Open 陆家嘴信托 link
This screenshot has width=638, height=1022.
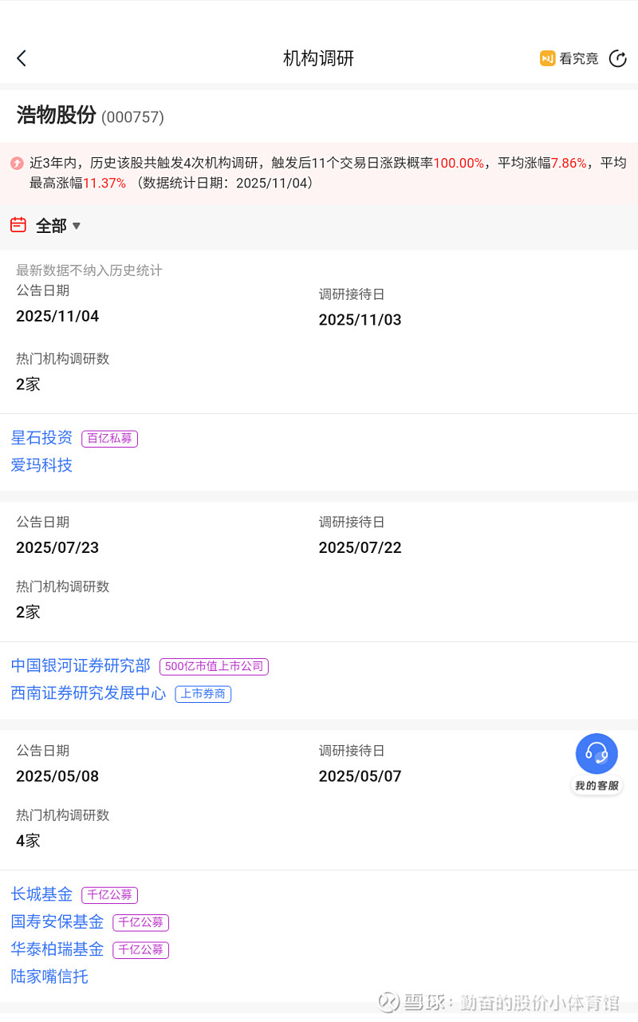pos(49,976)
